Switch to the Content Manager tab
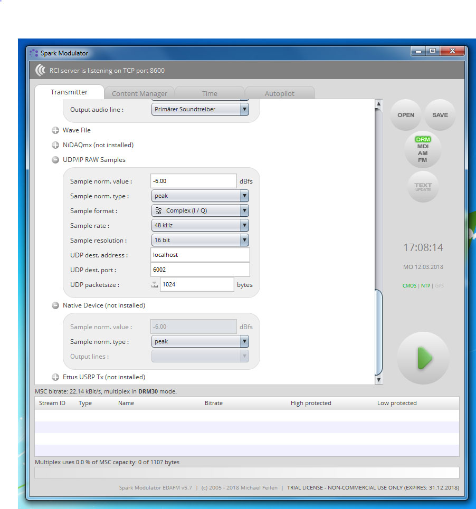The image size is (476, 509). [139, 93]
